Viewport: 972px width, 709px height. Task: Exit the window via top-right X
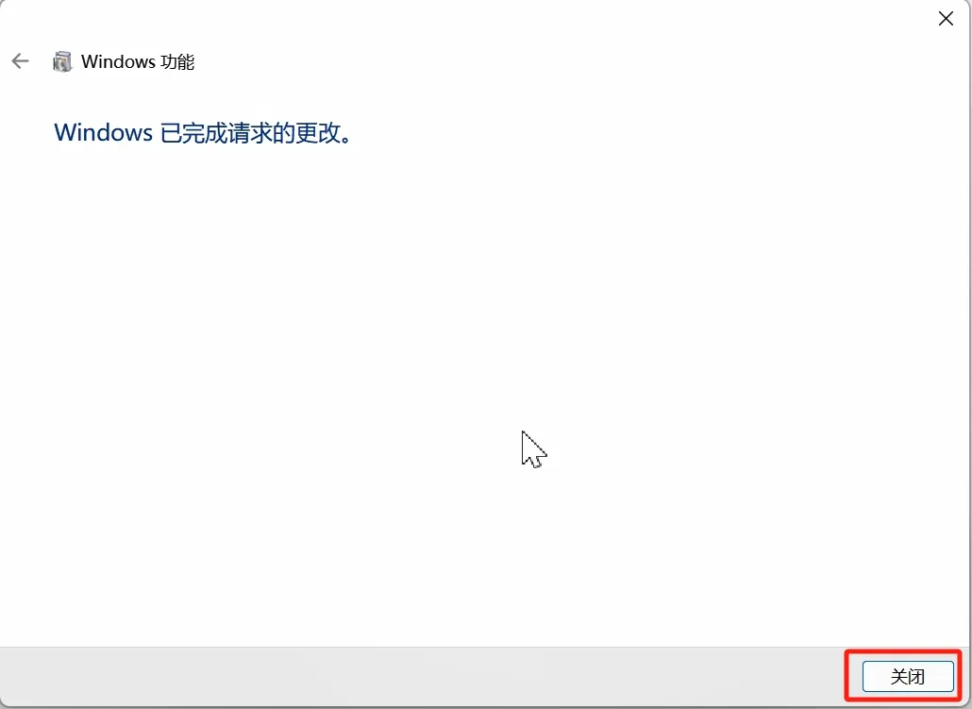(x=946, y=19)
